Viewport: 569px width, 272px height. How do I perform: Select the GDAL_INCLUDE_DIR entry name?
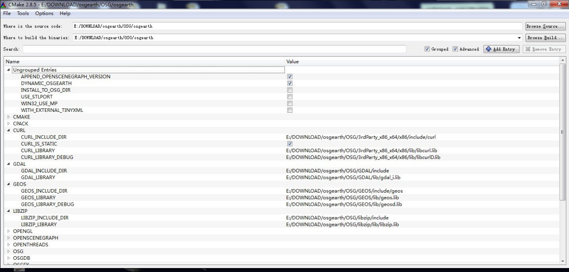pyautogui.click(x=44, y=171)
